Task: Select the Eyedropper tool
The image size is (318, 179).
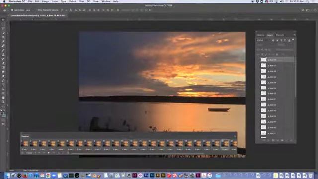Action: 3,41
